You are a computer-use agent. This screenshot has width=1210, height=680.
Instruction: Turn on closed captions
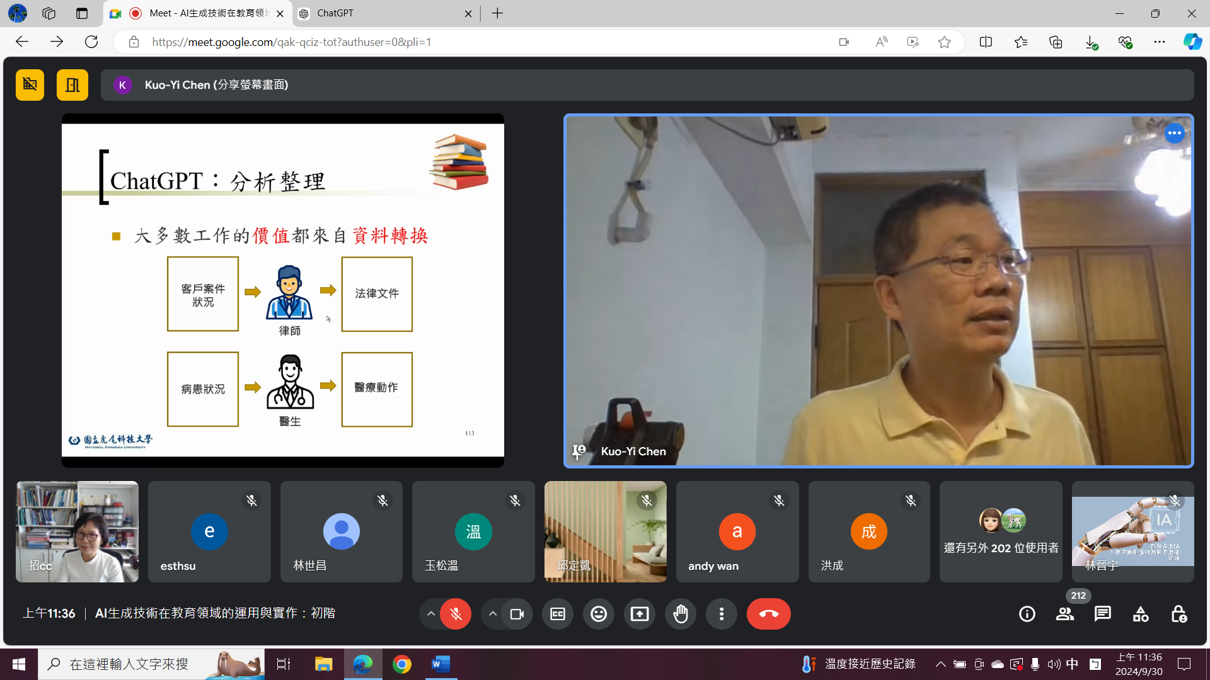point(558,614)
